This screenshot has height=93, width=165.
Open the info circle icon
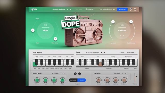(135, 9)
